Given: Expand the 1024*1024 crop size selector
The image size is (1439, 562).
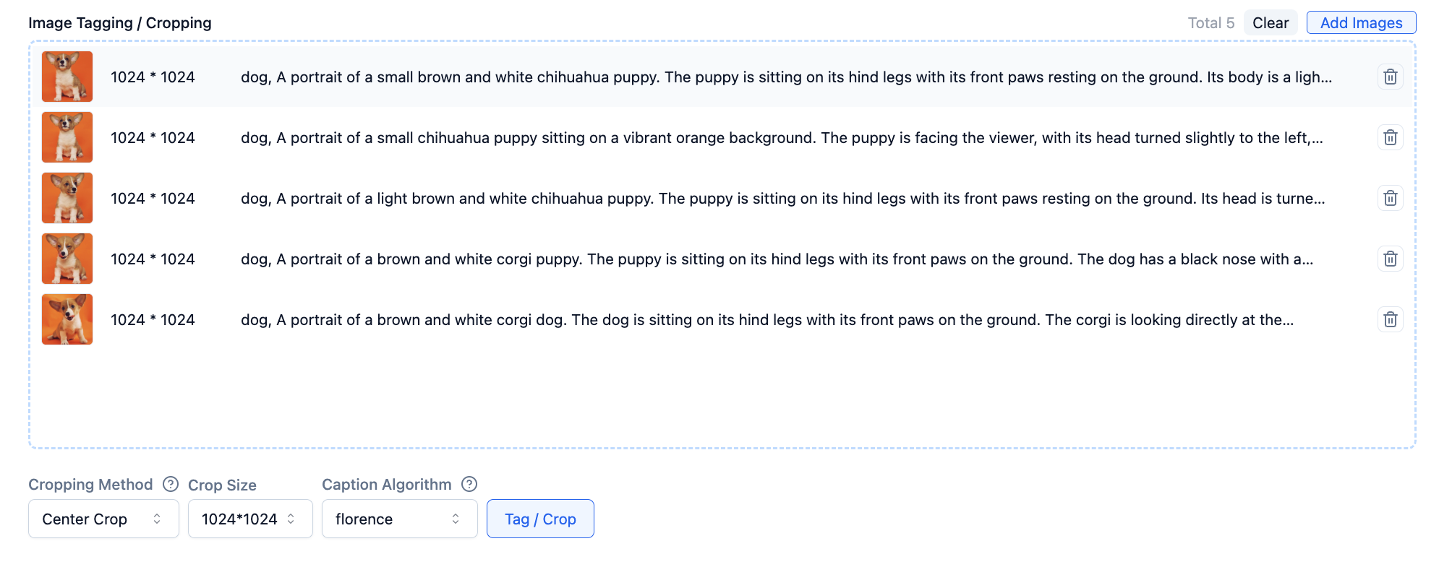Looking at the screenshot, I should (x=249, y=519).
